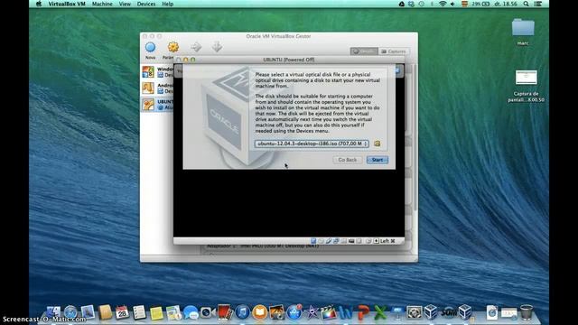Click the Wi-Fi status menu icon
Viewport: 578px width, 325px height.
[x=443, y=4]
